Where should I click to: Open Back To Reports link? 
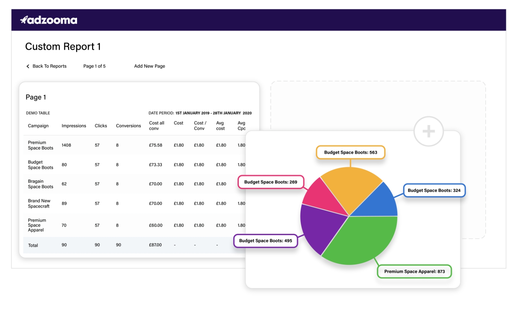tap(49, 66)
